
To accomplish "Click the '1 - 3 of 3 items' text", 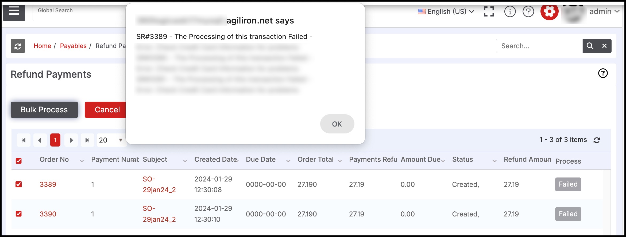I will [563, 140].
